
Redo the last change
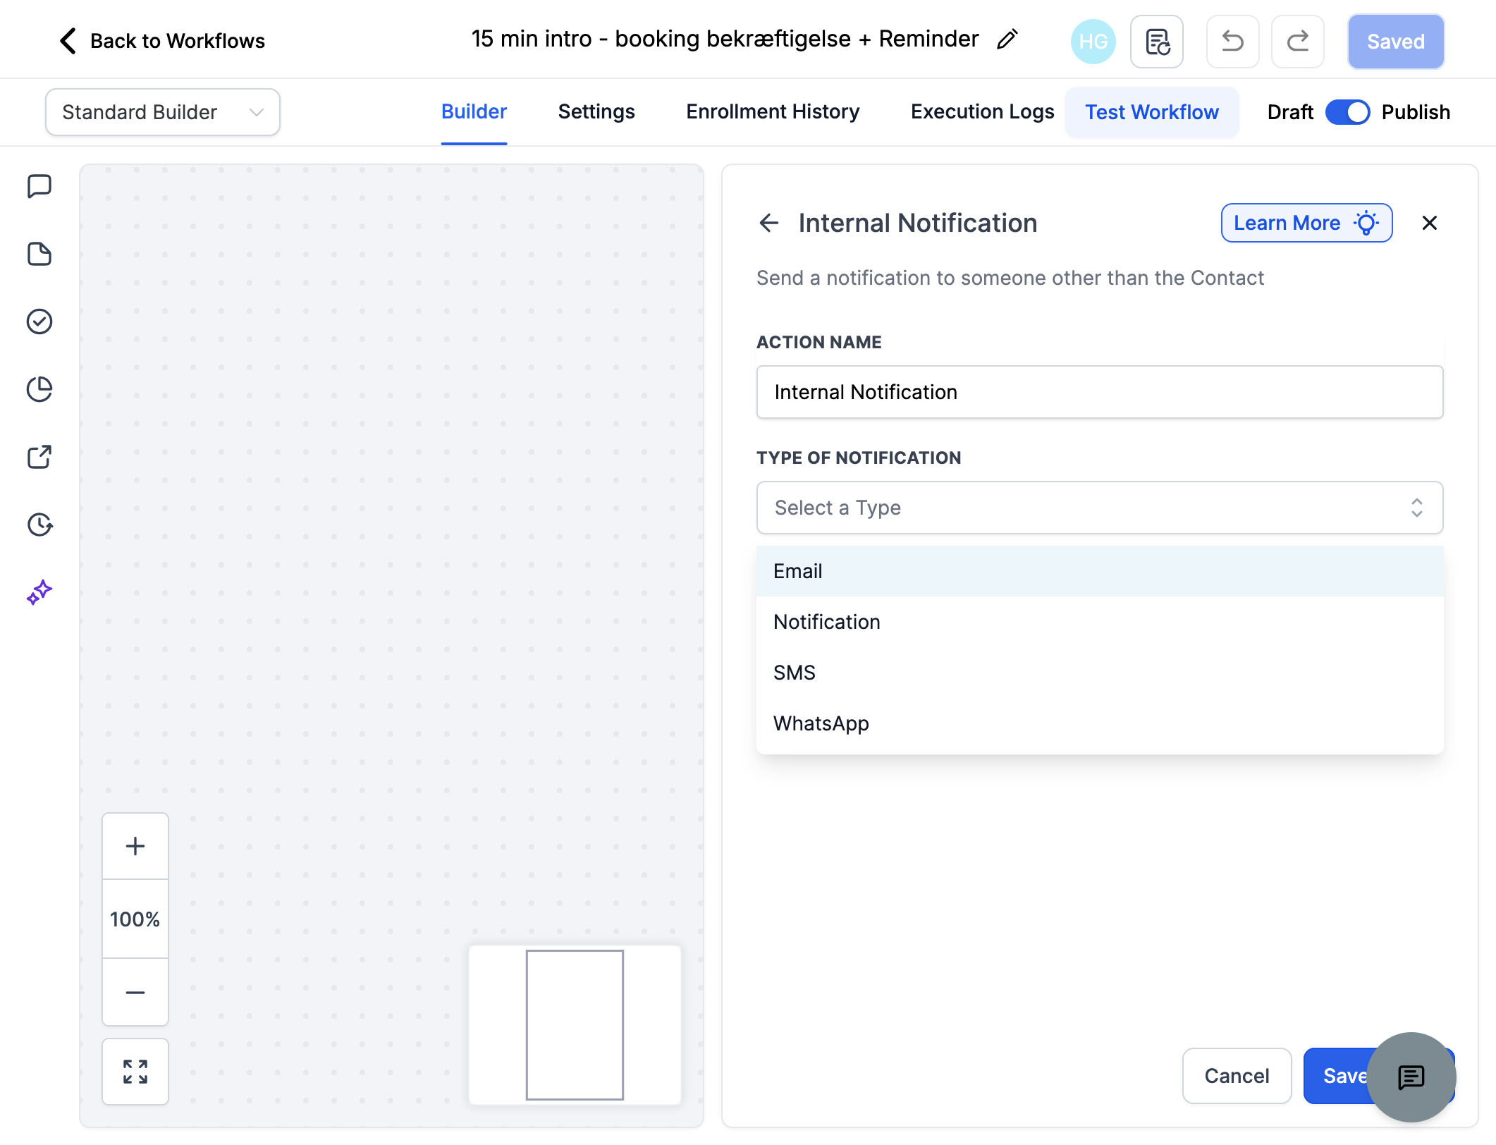1298,42
